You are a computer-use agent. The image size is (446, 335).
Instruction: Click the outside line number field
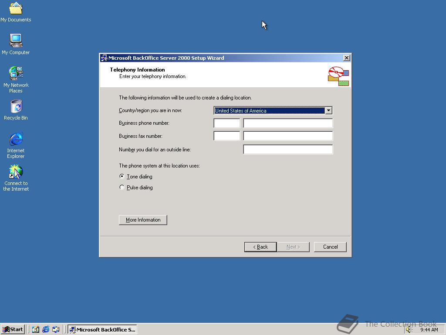pos(288,149)
